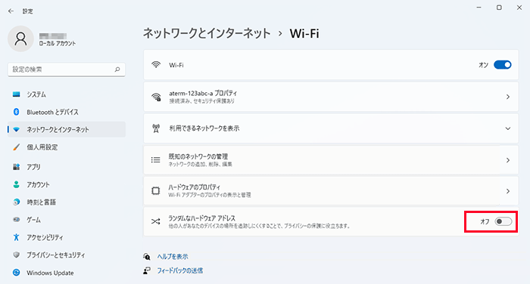
Task: Click the ランダムなハードウェア アドレス shuffle icon
Action: pos(155,221)
